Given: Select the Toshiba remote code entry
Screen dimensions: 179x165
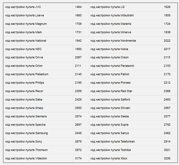Looking at the screenshot, I should pyautogui.click(x=111, y=150).
